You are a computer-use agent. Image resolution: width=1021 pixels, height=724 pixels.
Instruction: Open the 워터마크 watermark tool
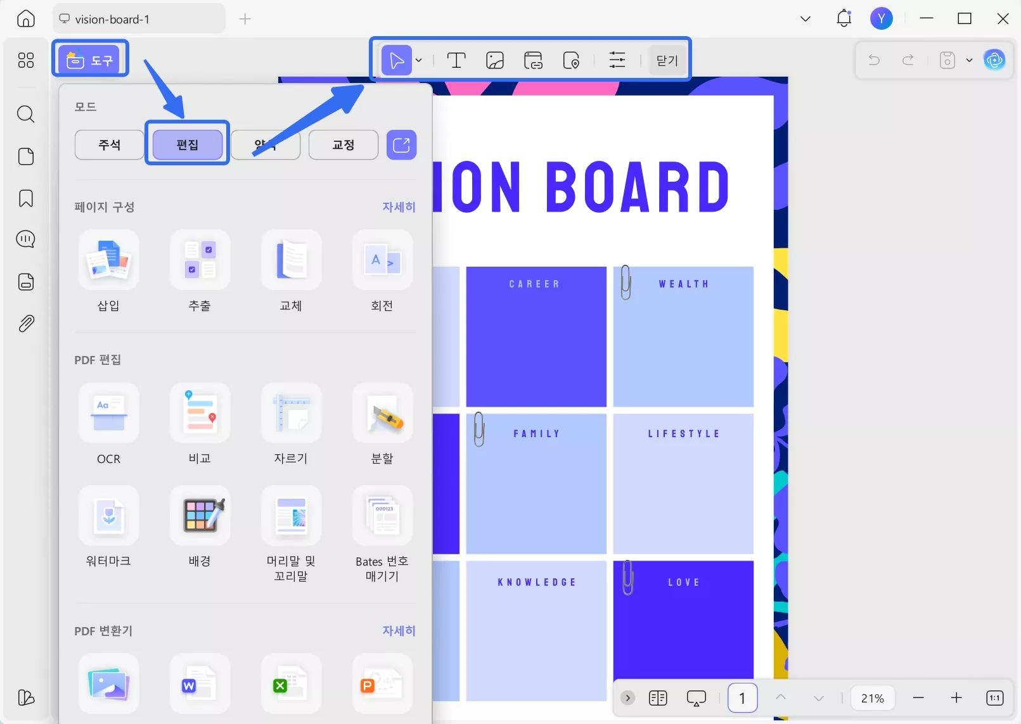pyautogui.click(x=109, y=516)
